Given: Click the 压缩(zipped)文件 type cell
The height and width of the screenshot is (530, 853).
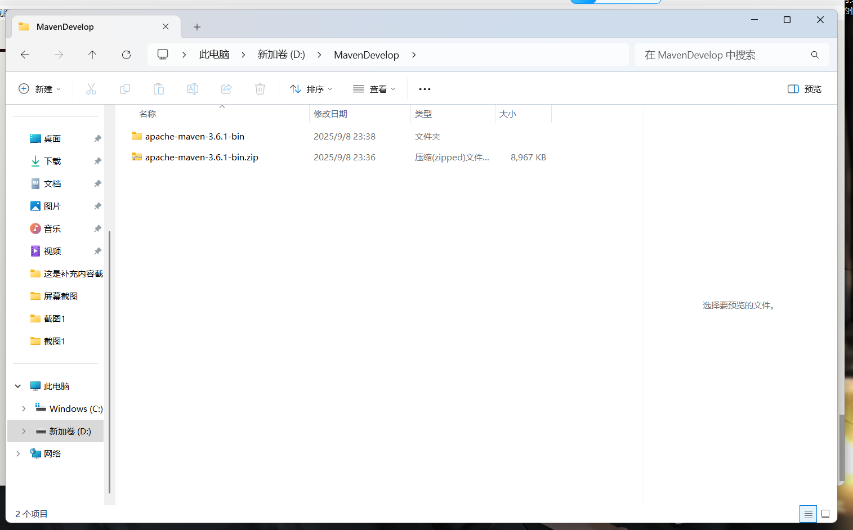Looking at the screenshot, I should click(452, 157).
